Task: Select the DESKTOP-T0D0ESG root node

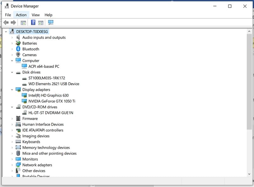Action: click(31, 31)
